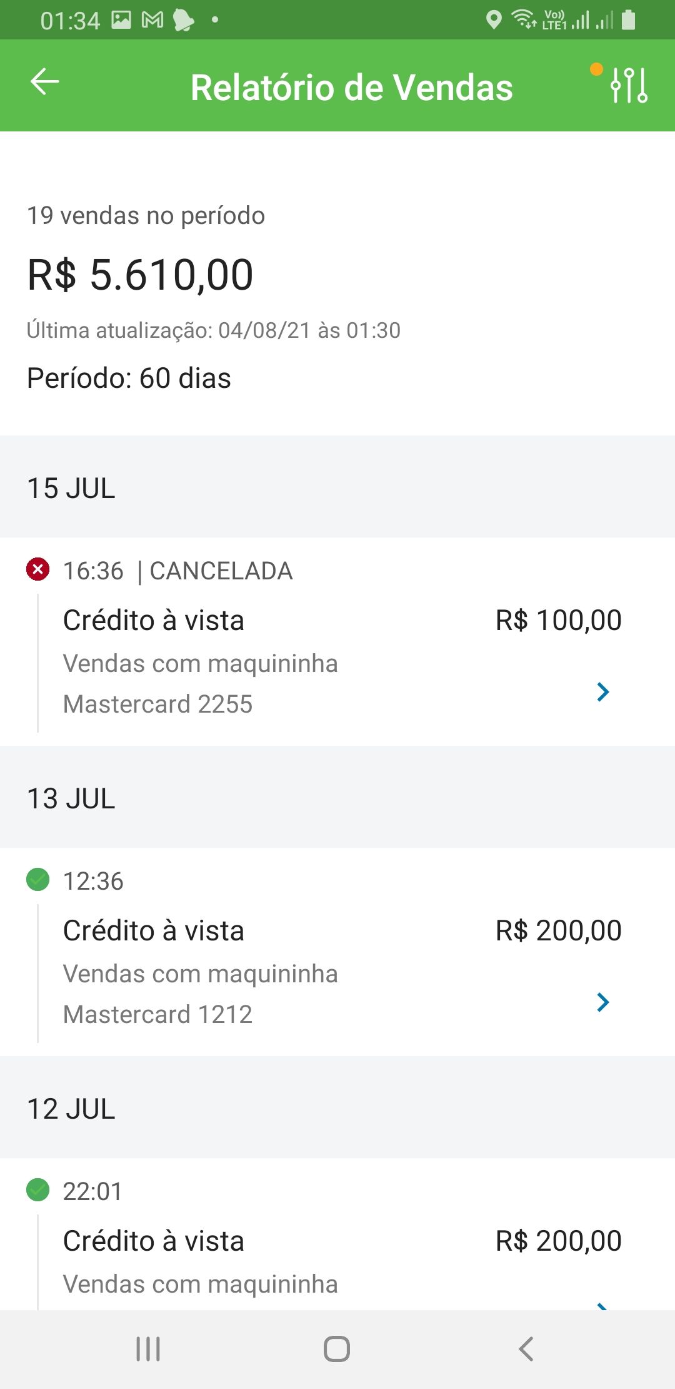
Task: Tap the back arrow in header
Action: pyautogui.click(x=44, y=82)
